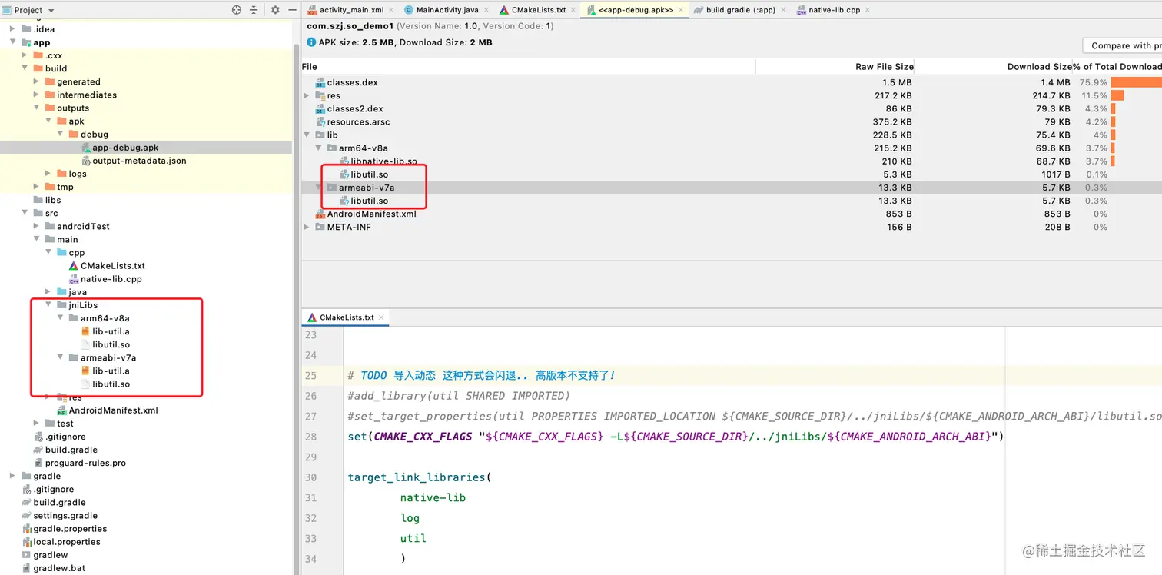The height and width of the screenshot is (575, 1162).
Task: Expand the .cxx folder
Action: [x=25, y=55]
